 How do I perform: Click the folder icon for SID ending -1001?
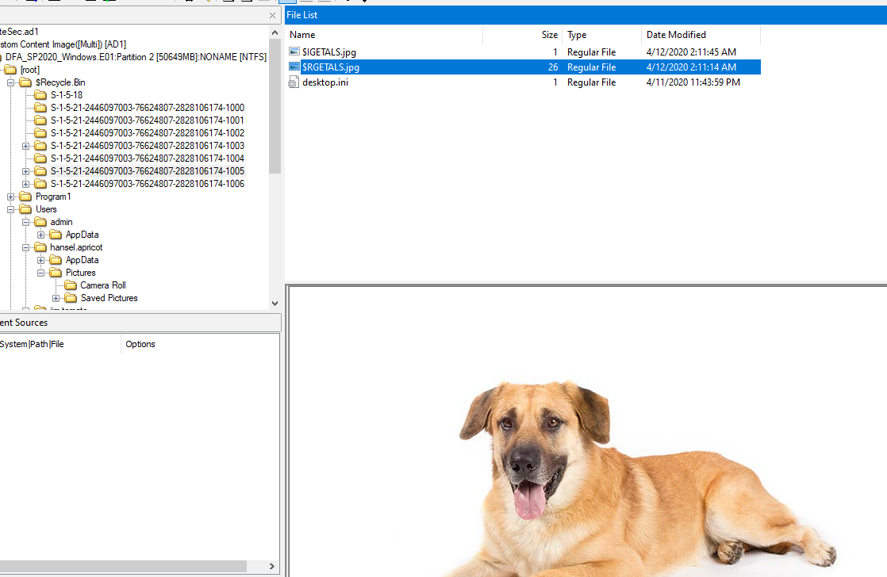40,120
